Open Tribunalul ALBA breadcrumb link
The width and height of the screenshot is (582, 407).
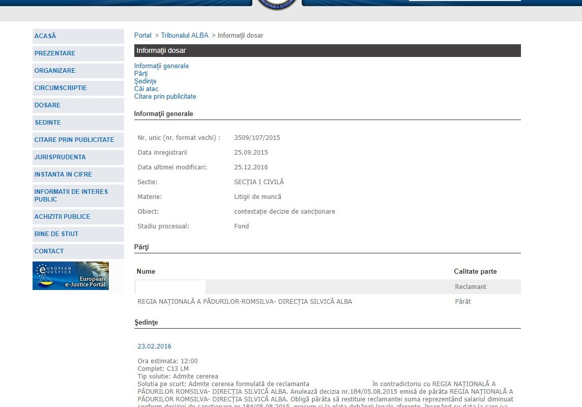[x=185, y=36]
